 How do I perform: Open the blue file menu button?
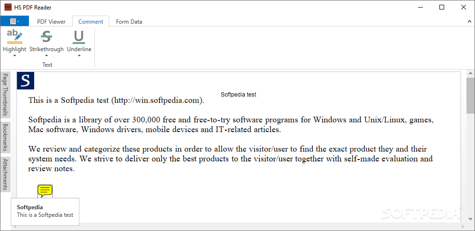pos(15,21)
